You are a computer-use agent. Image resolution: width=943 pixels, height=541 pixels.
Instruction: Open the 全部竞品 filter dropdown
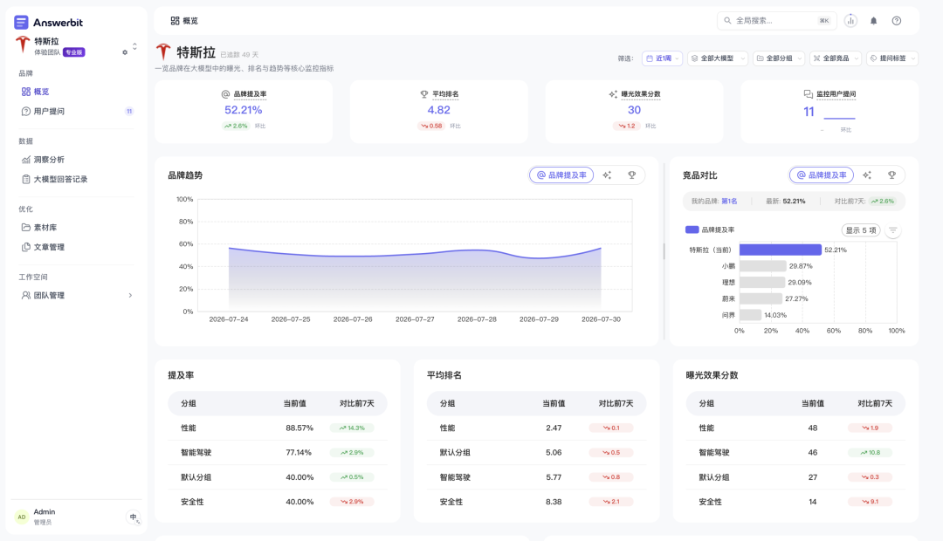[x=836, y=58]
